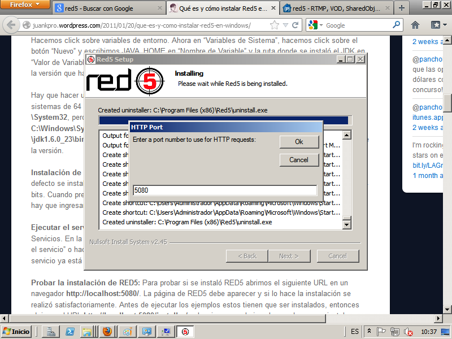Click Cancel in the HTTP Port dialog
The height and width of the screenshot is (339, 452).
click(299, 160)
